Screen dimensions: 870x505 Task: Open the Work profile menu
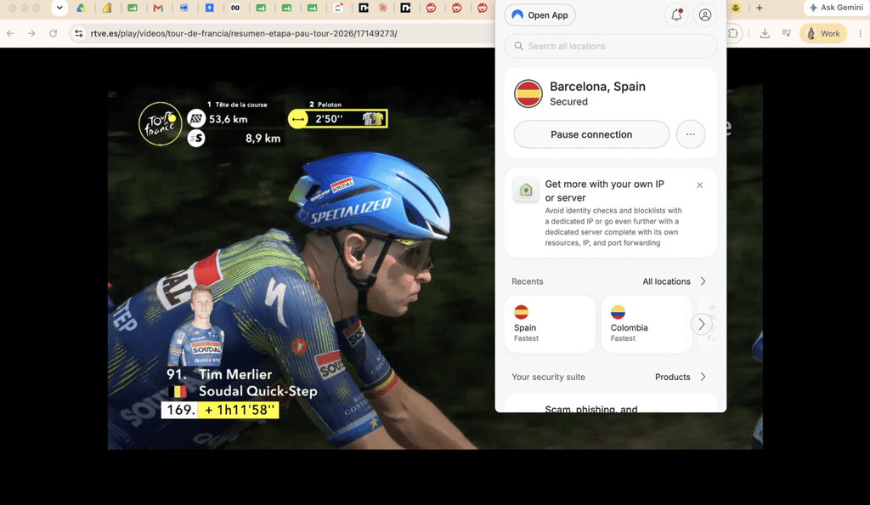click(823, 33)
